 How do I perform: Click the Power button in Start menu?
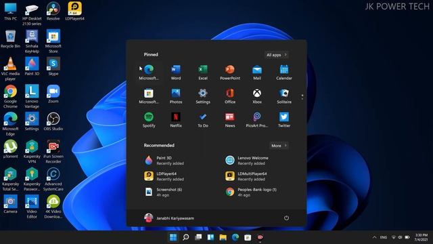pyautogui.click(x=286, y=218)
